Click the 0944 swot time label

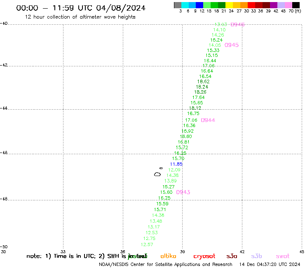tap(208, 120)
